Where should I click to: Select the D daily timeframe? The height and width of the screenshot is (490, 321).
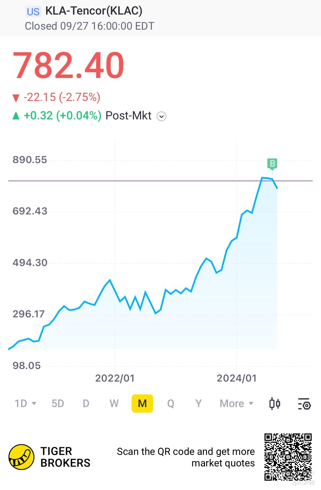click(86, 404)
